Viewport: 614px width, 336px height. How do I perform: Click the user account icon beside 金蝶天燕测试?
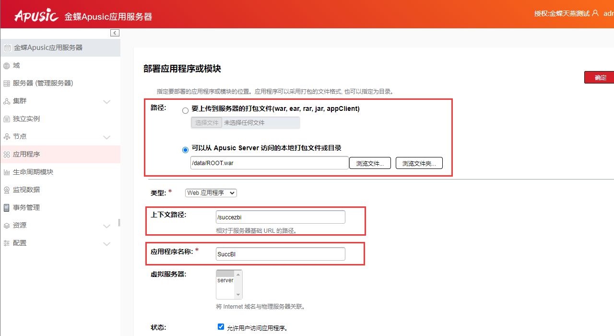[595, 14]
